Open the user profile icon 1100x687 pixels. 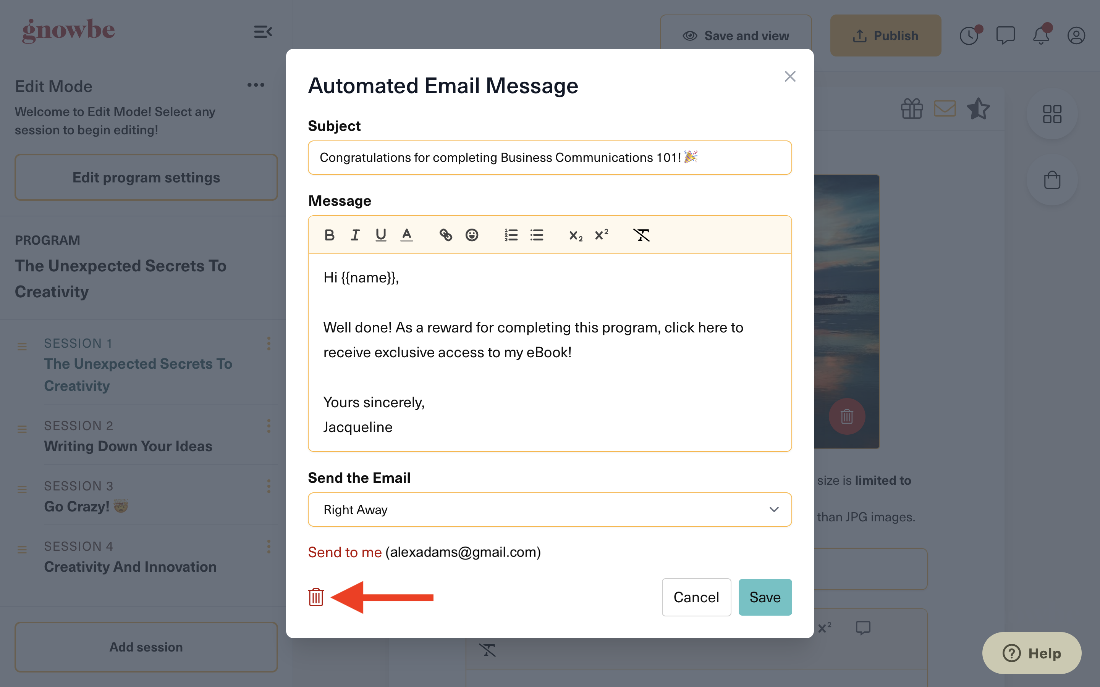click(x=1076, y=35)
